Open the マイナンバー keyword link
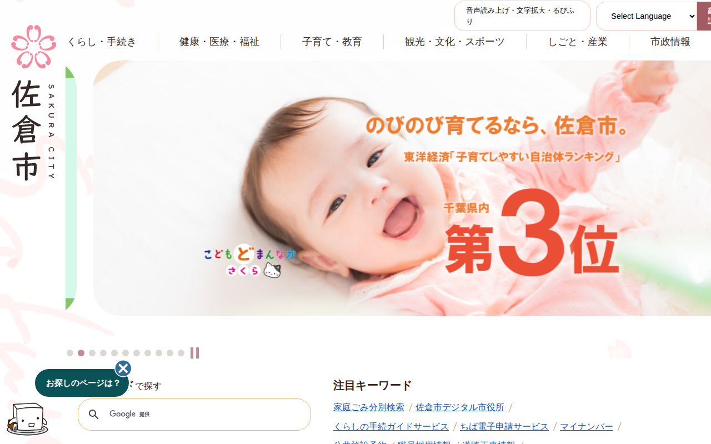 coord(587,427)
